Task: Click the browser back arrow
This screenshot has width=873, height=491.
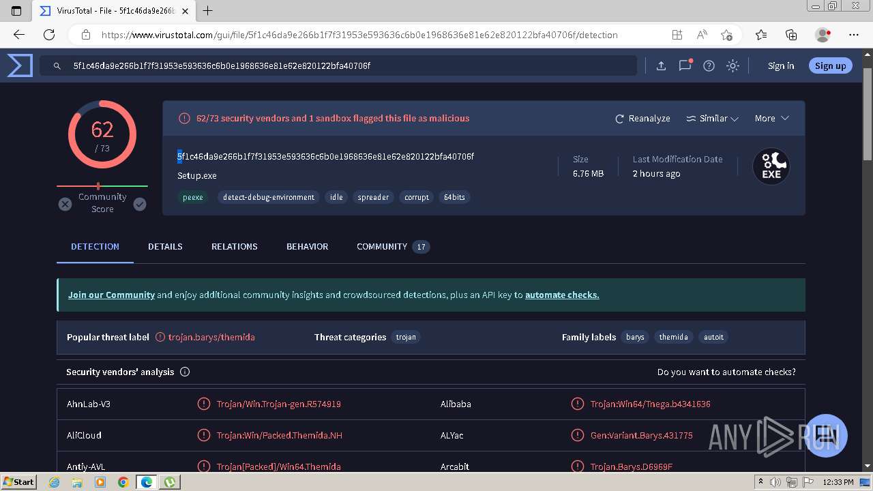Action: [19, 35]
